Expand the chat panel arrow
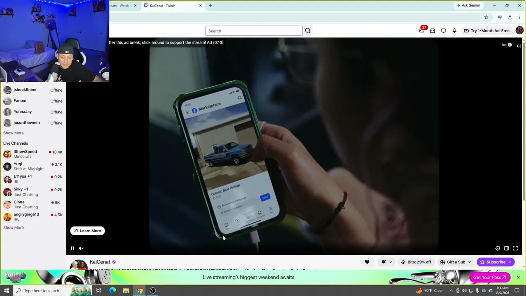Image resolution: width=526 pixels, height=296 pixels. tap(519, 46)
